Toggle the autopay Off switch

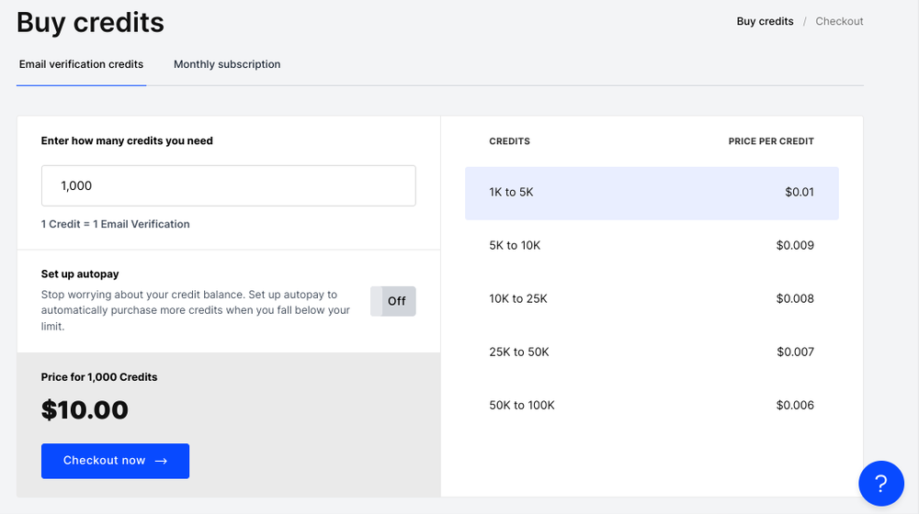(393, 301)
